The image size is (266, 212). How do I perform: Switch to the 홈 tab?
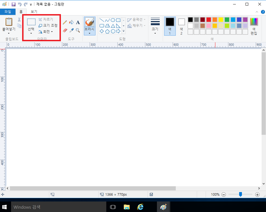click(21, 12)
